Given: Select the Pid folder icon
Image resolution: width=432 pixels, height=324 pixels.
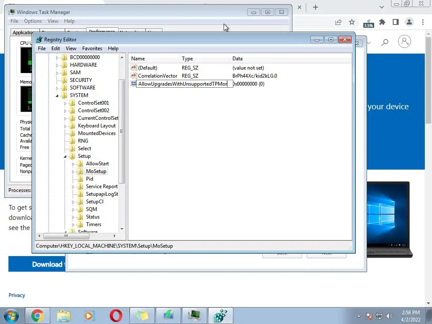Looking at the screenshot, I should point(81,179).
